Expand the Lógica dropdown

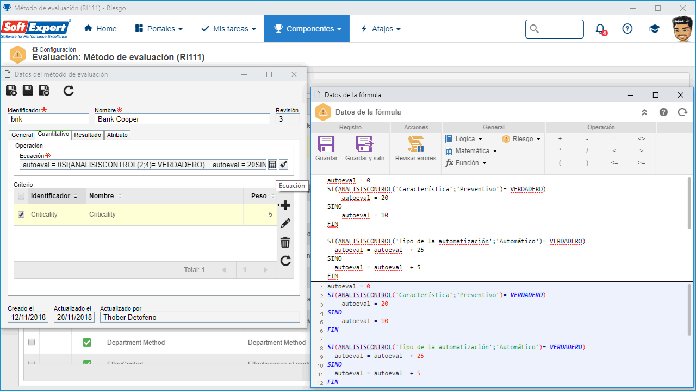tap(464, 139)
